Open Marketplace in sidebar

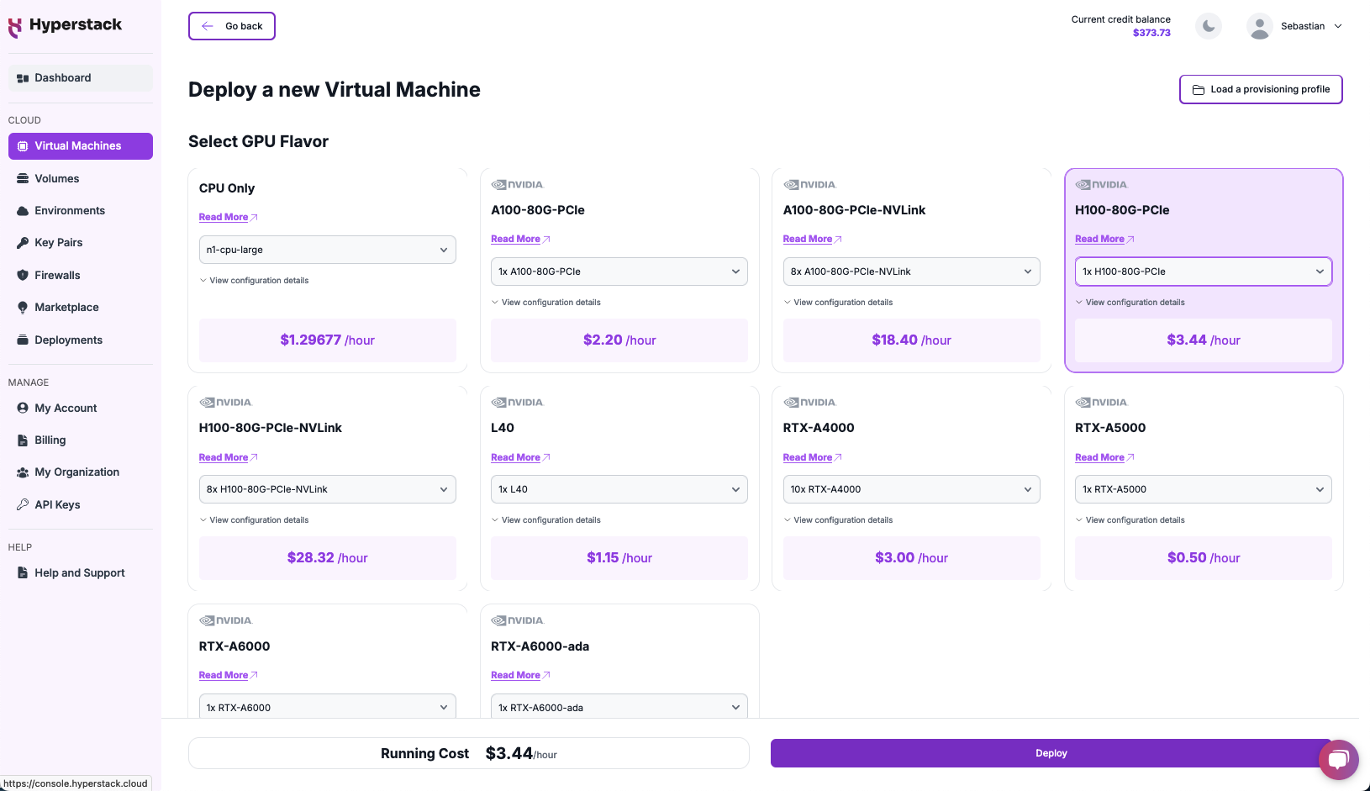(66, 308)
